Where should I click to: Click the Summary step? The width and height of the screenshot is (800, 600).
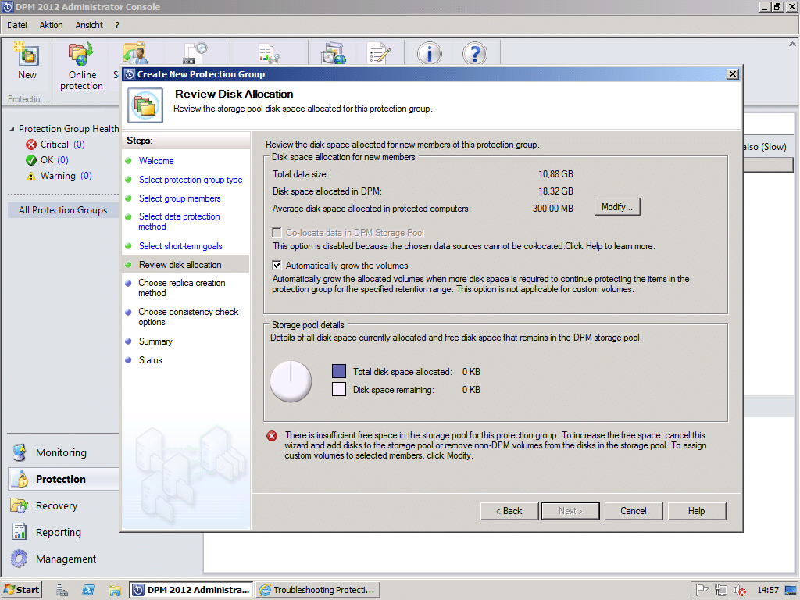(155, 341)
